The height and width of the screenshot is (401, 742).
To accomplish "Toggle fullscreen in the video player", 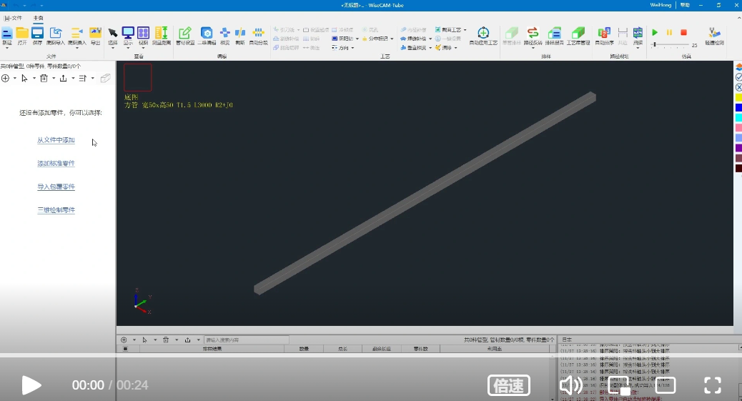I will click(712, 385).
